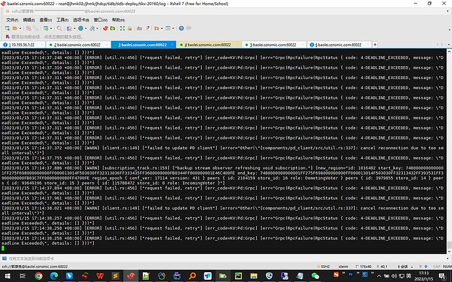The width and height of the screenshot is (452, 282).
Task: Launch Xftp via green toolbar icon
Action: coord(113,28)
